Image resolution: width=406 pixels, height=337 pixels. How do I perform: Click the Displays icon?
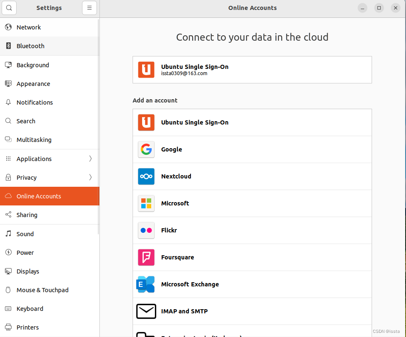[x=8, y=271]
